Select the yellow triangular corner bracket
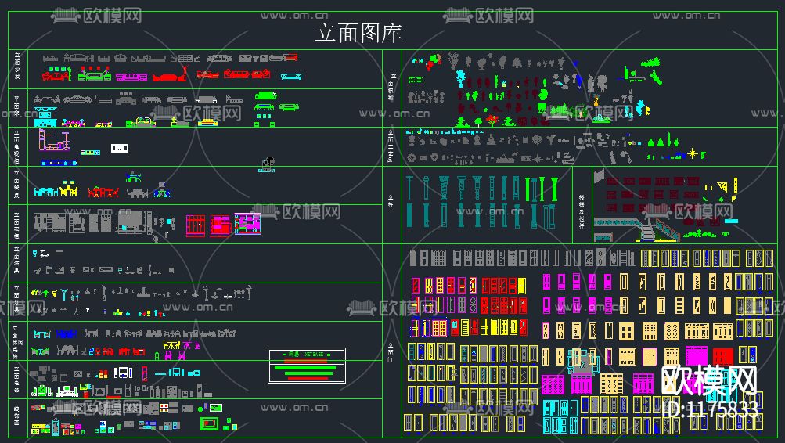Screen dimensions: 785x443 pos(722,187)
